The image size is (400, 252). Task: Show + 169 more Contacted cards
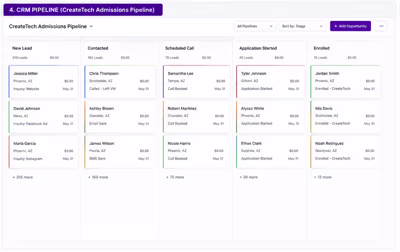pos(98,177)
